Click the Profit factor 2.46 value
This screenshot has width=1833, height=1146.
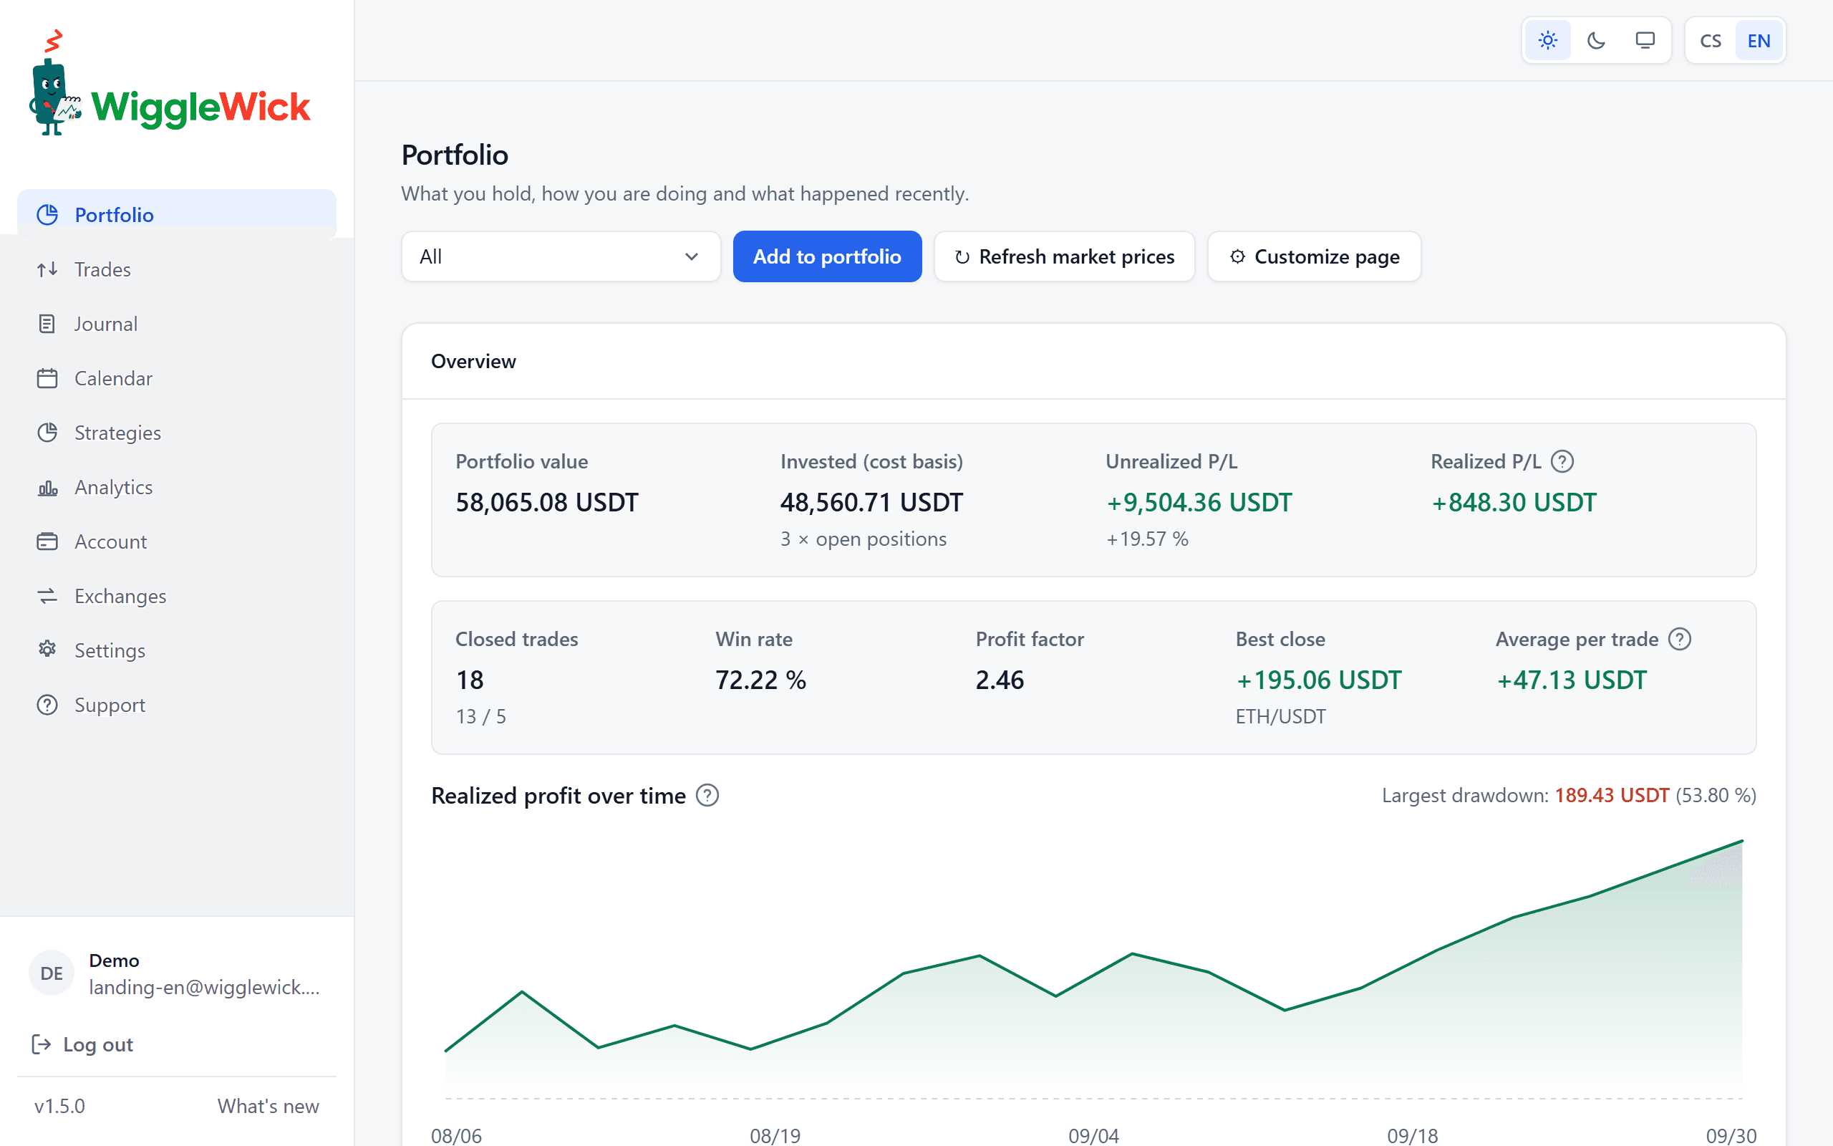click(1000, 680)
